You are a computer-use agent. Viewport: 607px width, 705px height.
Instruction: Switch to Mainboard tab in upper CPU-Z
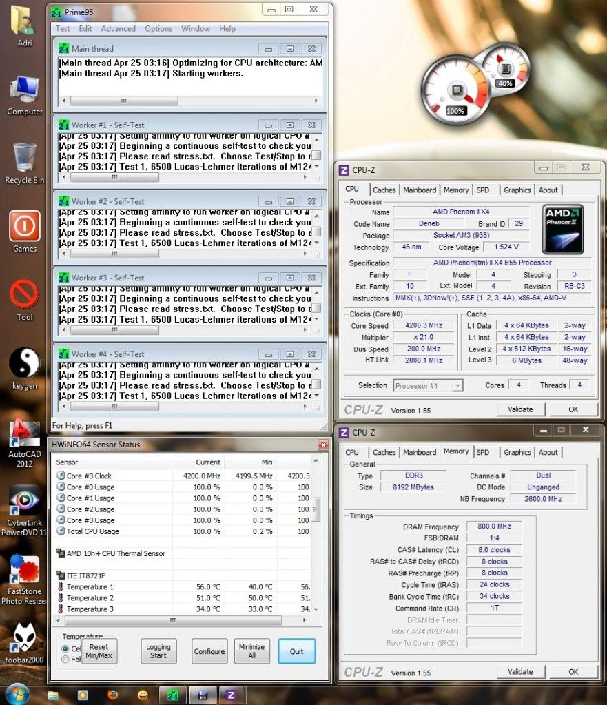tap(420, 190)
